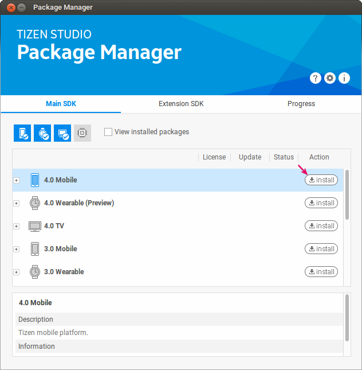The height and width of the screenshot is (370, 362).
Task: Click the description panel vertical scrollbar
Action: 347,318
